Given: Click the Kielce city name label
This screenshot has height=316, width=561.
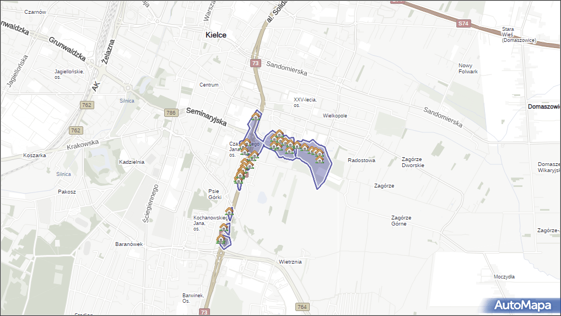Looking at the screenshot, I should click(x=215, y=35).
